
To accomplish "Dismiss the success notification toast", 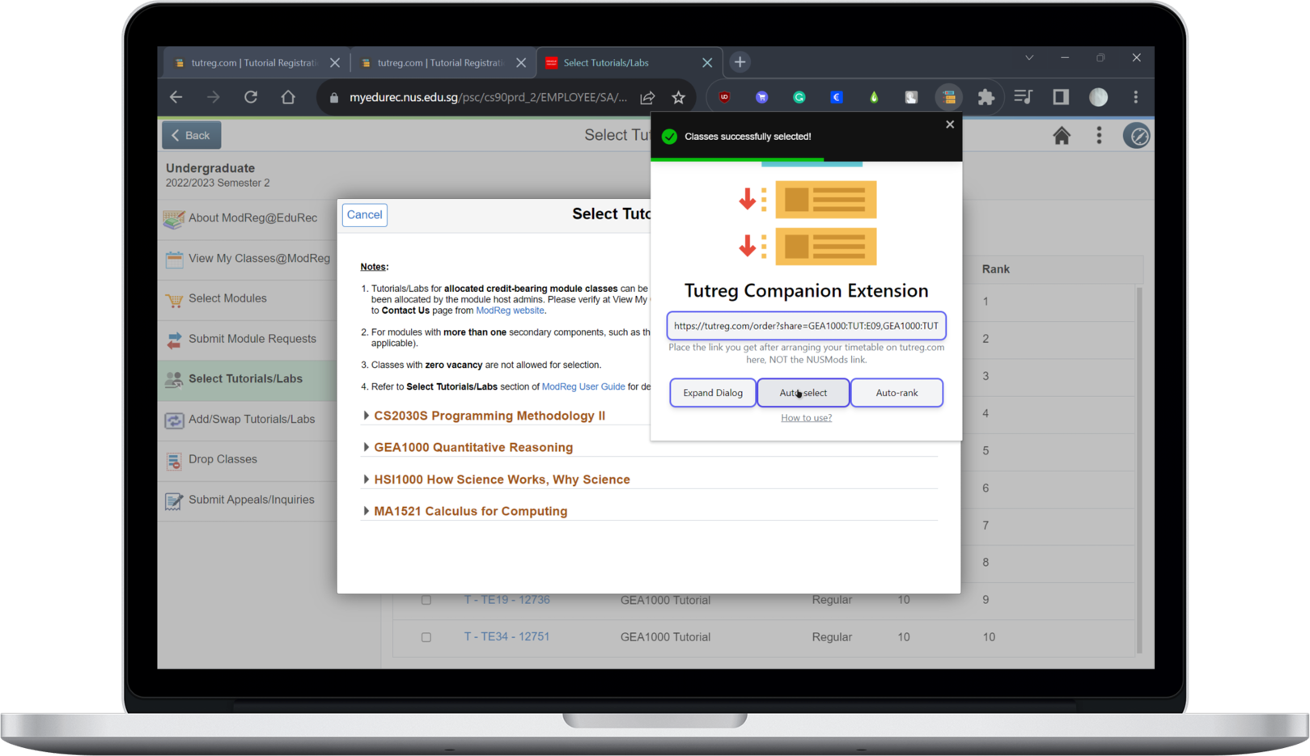I will [x=950, y=125].
